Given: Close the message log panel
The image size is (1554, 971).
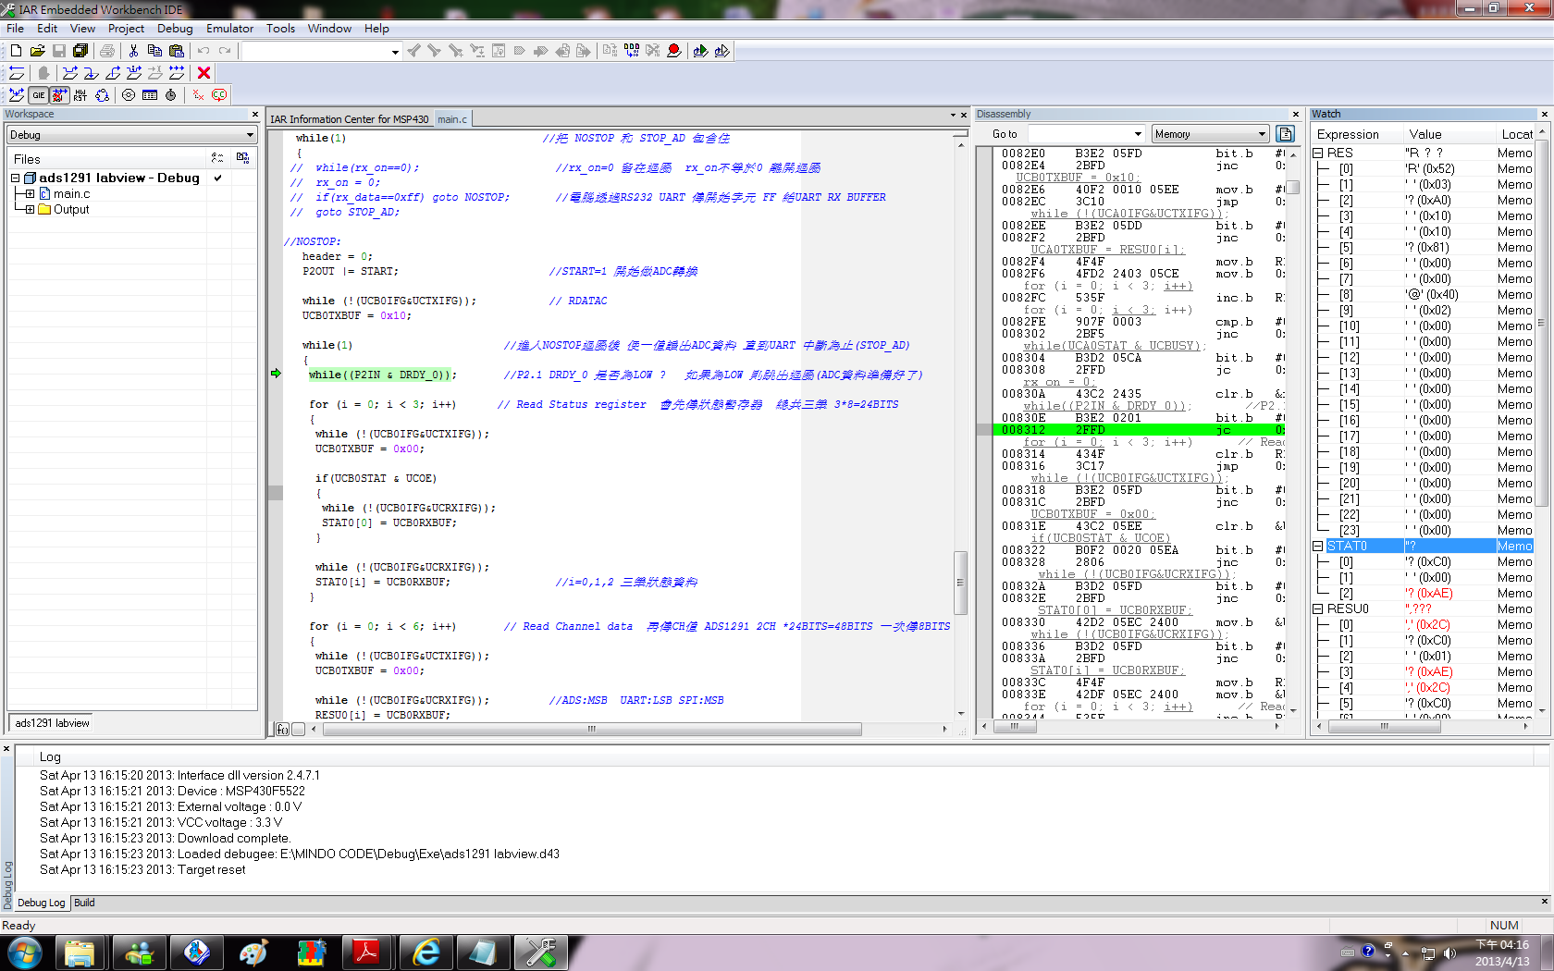Looking at the screenshot, I should coord(6,749).
